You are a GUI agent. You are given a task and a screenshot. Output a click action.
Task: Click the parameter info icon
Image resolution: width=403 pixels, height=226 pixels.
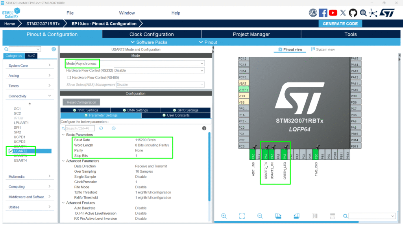[204, 128]
